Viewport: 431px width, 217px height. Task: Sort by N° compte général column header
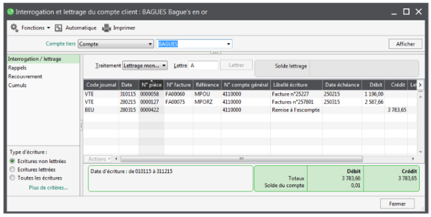click(x=246, y=85)
